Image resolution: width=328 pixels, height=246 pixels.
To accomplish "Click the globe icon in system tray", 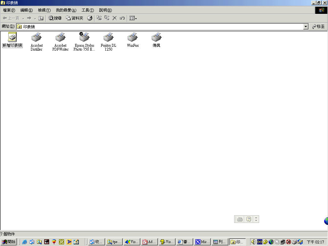I will coord(271,242).
